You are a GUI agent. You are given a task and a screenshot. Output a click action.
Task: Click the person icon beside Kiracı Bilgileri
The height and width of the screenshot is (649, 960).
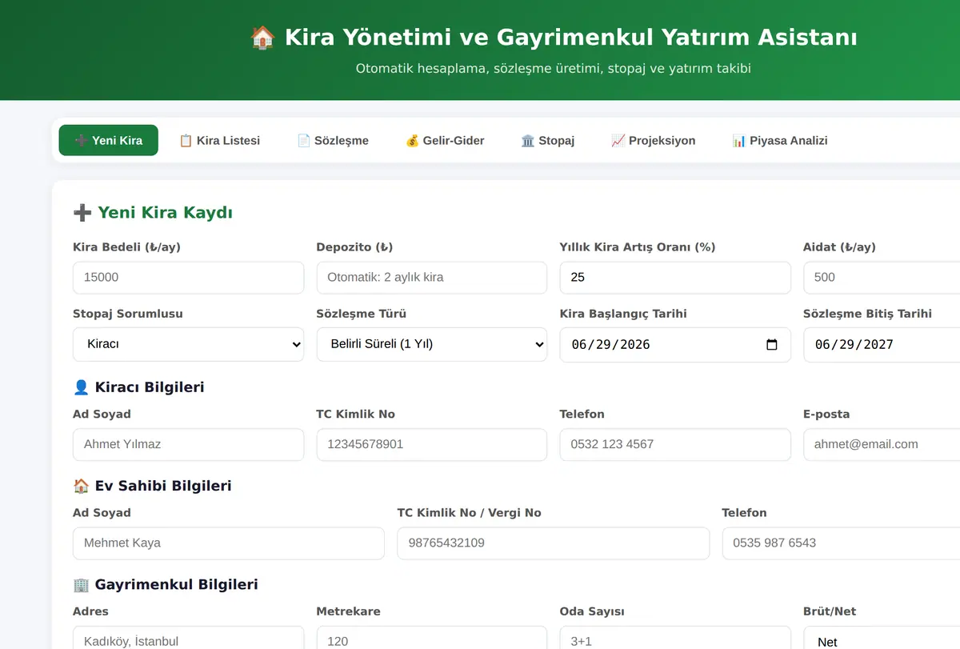coord(81,387)
